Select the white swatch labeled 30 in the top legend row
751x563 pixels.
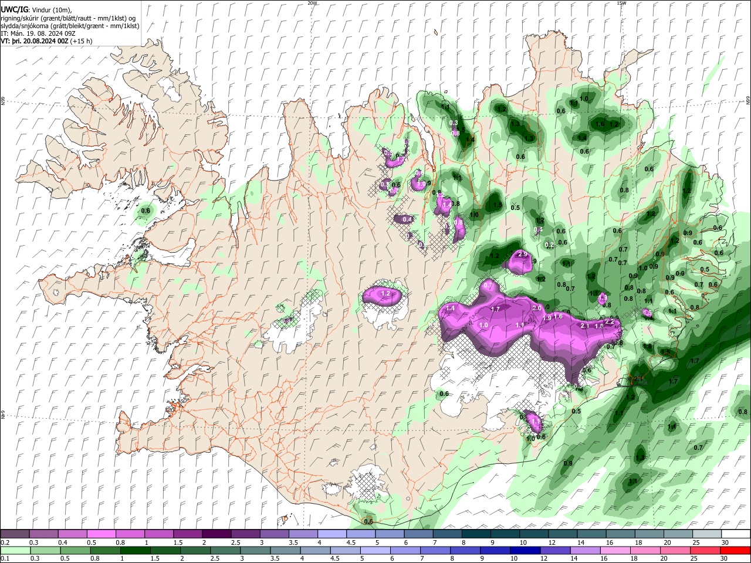click(736, 534)
